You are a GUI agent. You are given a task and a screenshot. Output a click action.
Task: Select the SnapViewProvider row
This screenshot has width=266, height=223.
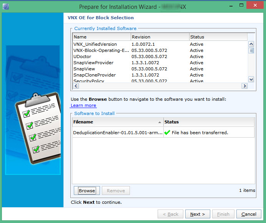click(160, 63)
